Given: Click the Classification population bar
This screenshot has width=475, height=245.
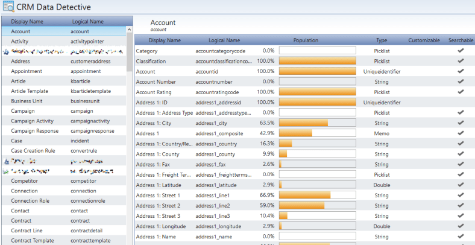Looking at the screenshot, I should (x=318, y=61).
